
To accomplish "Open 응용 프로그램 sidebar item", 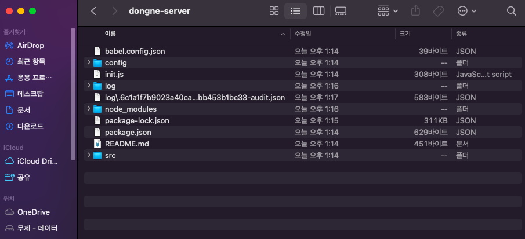I will point(34,78).
